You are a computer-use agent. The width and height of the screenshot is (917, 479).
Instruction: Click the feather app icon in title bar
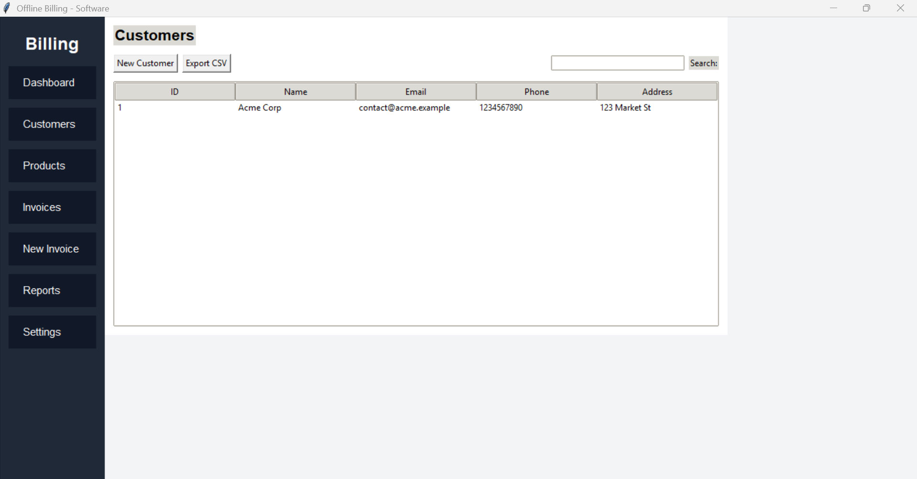(7, 8)
